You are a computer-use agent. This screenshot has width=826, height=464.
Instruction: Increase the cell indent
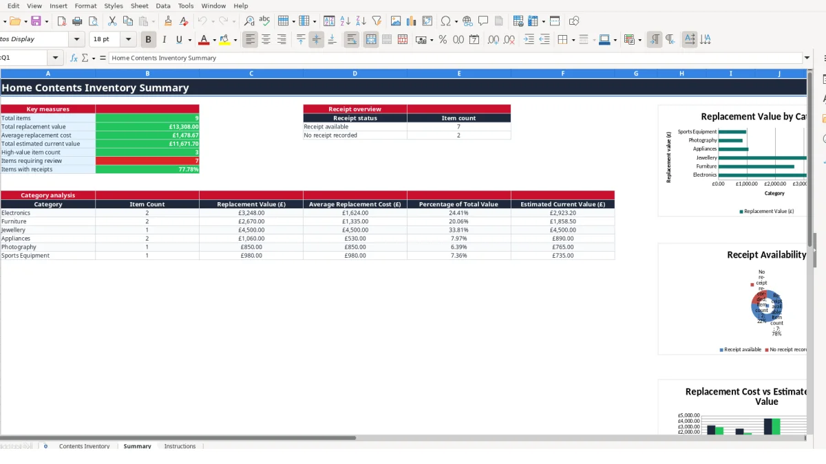529,40
